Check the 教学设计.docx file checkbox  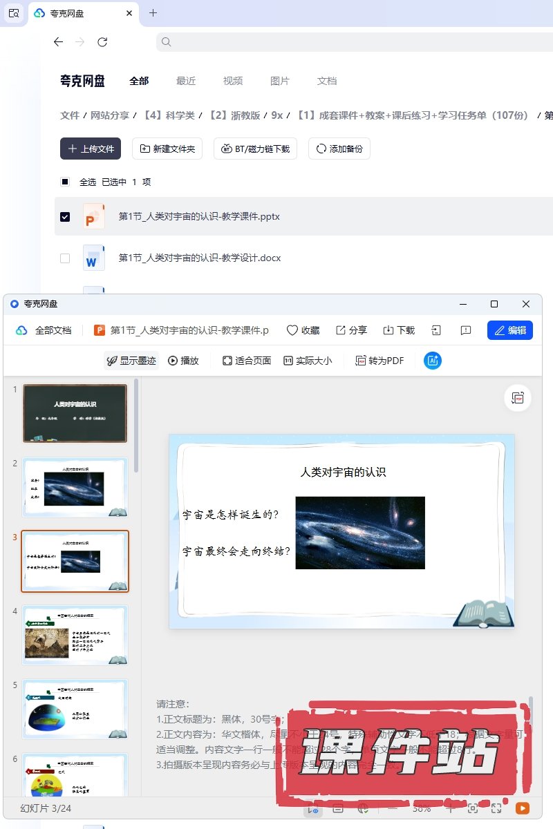(65, 258)
